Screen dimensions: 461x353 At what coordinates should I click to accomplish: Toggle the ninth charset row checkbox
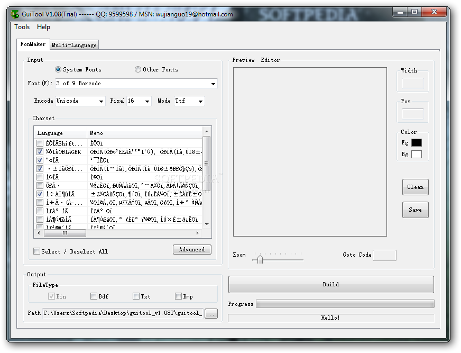click(x=40, y=211)
